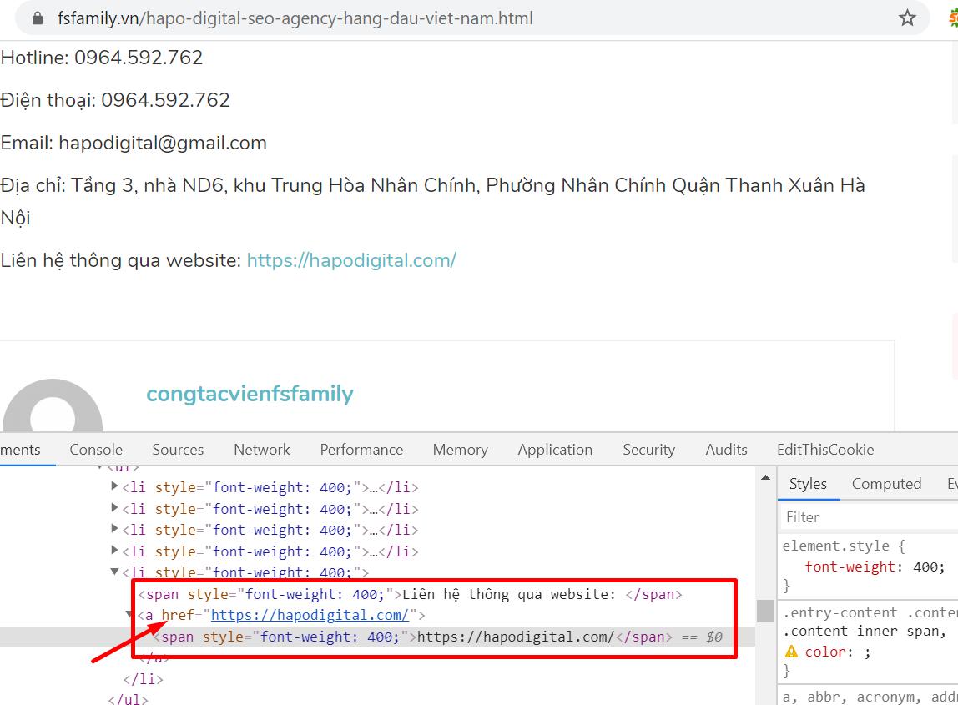958x705 pixels.
Task: Switch to the Computed pane tab
Action: tap(886, 484)
